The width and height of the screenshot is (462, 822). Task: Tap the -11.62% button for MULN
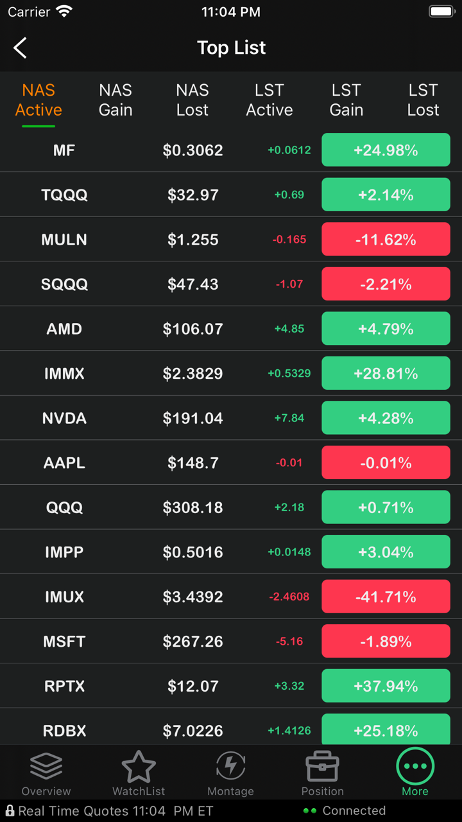click(386, 240)
